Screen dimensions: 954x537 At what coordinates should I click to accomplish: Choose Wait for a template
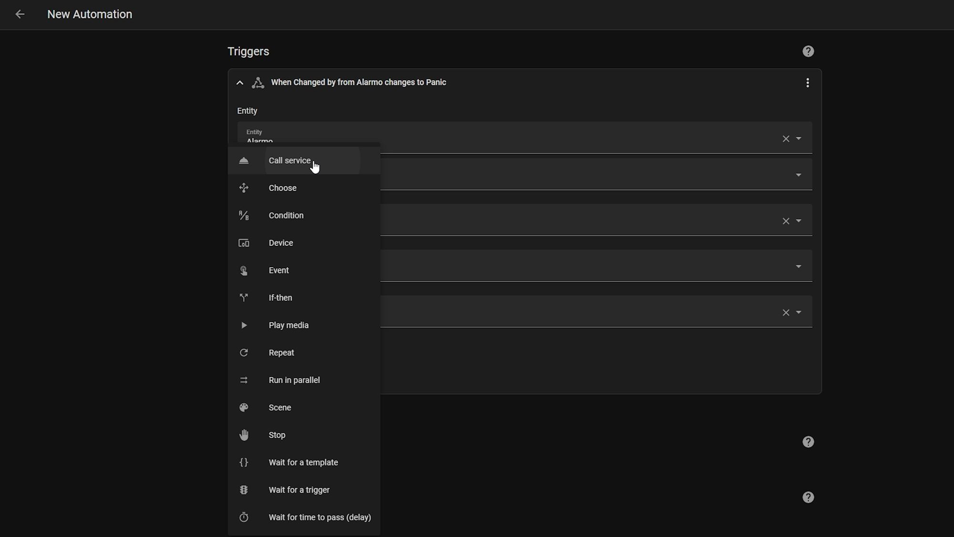(304, 463)
